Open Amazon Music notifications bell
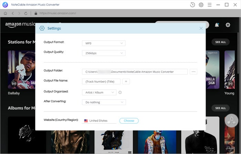 tap(217, 25)
